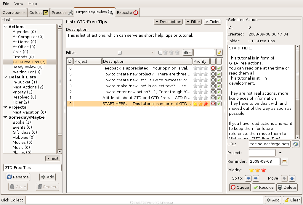Screen dimensions: 303x205
Task: Select the Next Actions (2) list
Action: point(28,87)
